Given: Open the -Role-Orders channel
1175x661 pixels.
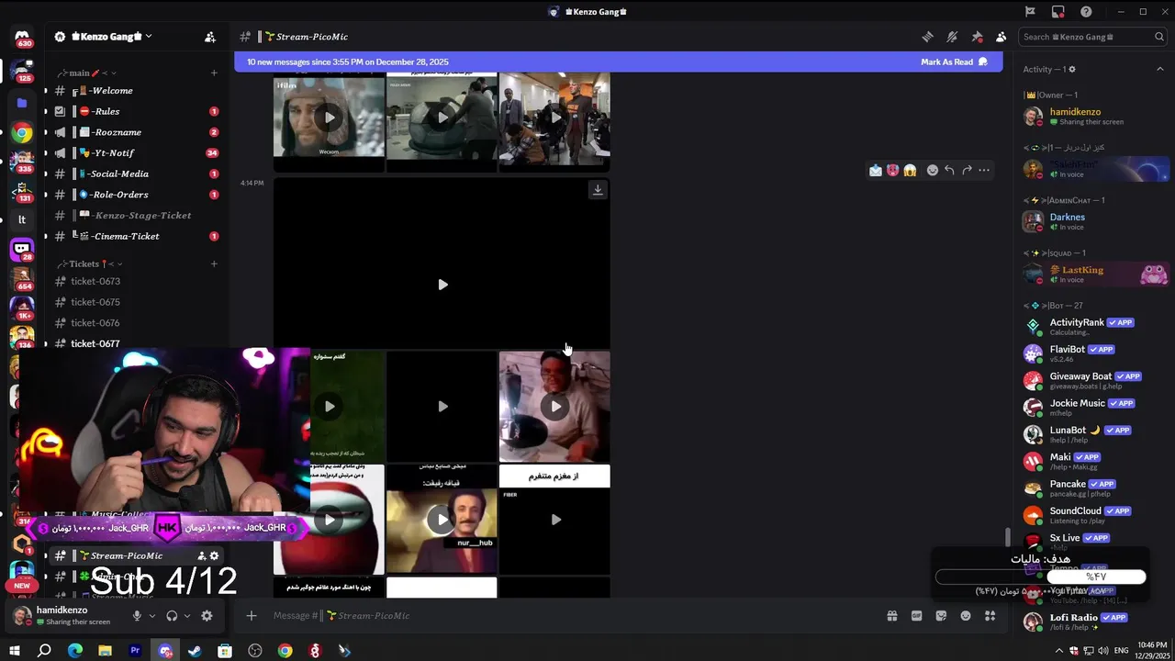Looking at the screenshot, I should [x=134, y=195].
